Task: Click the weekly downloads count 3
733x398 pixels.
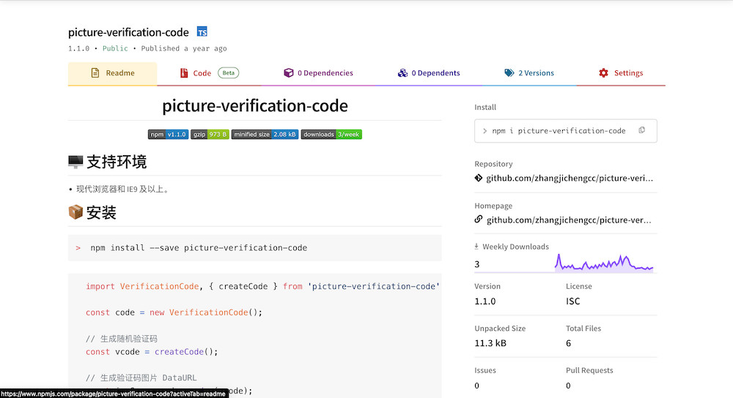Action: click(477, 264)
